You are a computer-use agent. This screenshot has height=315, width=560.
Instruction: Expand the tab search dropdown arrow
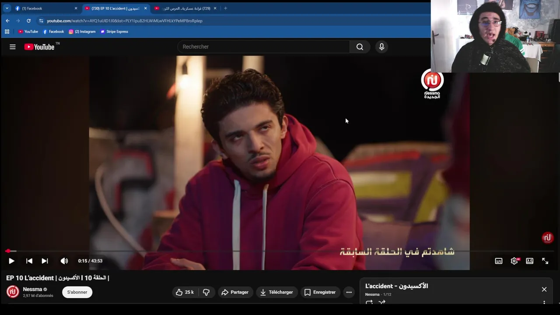coord(7,8)
